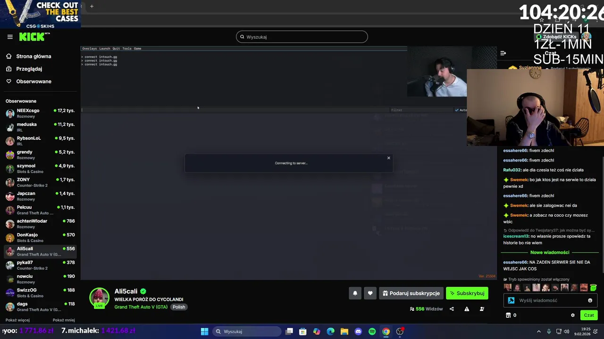The width and height of the screenshot is (604, 339).
Task: Click the user icon next to report
Action: 482,309
